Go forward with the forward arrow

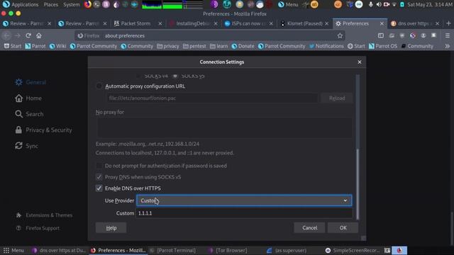coord(17,35)
